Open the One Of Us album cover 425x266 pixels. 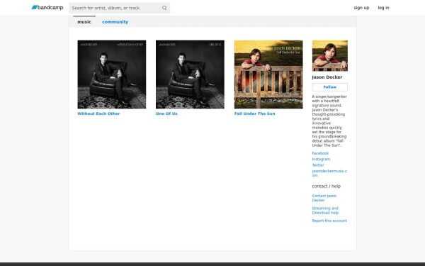[190, 74]
